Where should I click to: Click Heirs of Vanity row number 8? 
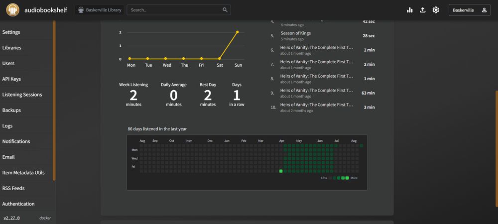coord(323,79)
